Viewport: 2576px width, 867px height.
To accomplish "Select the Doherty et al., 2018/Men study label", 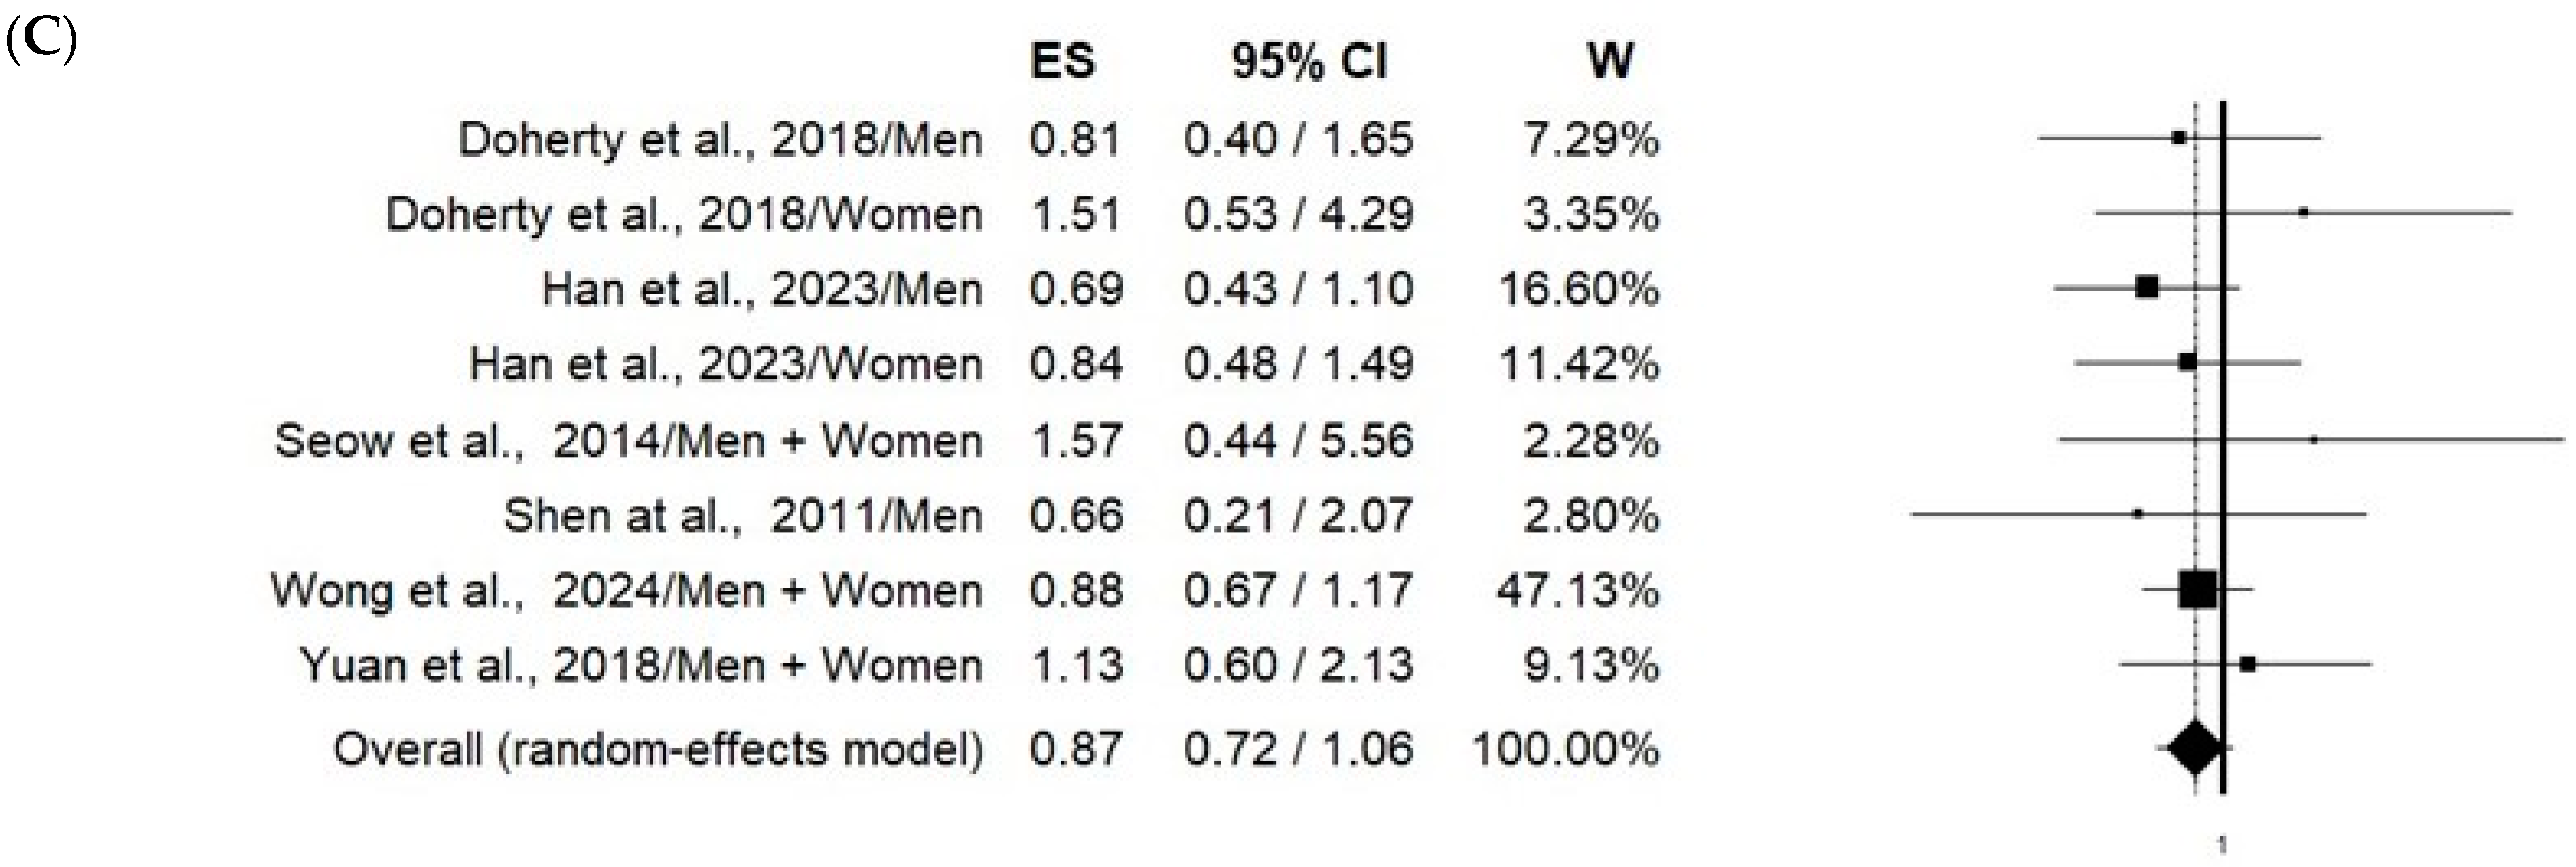I will point(720,139).
